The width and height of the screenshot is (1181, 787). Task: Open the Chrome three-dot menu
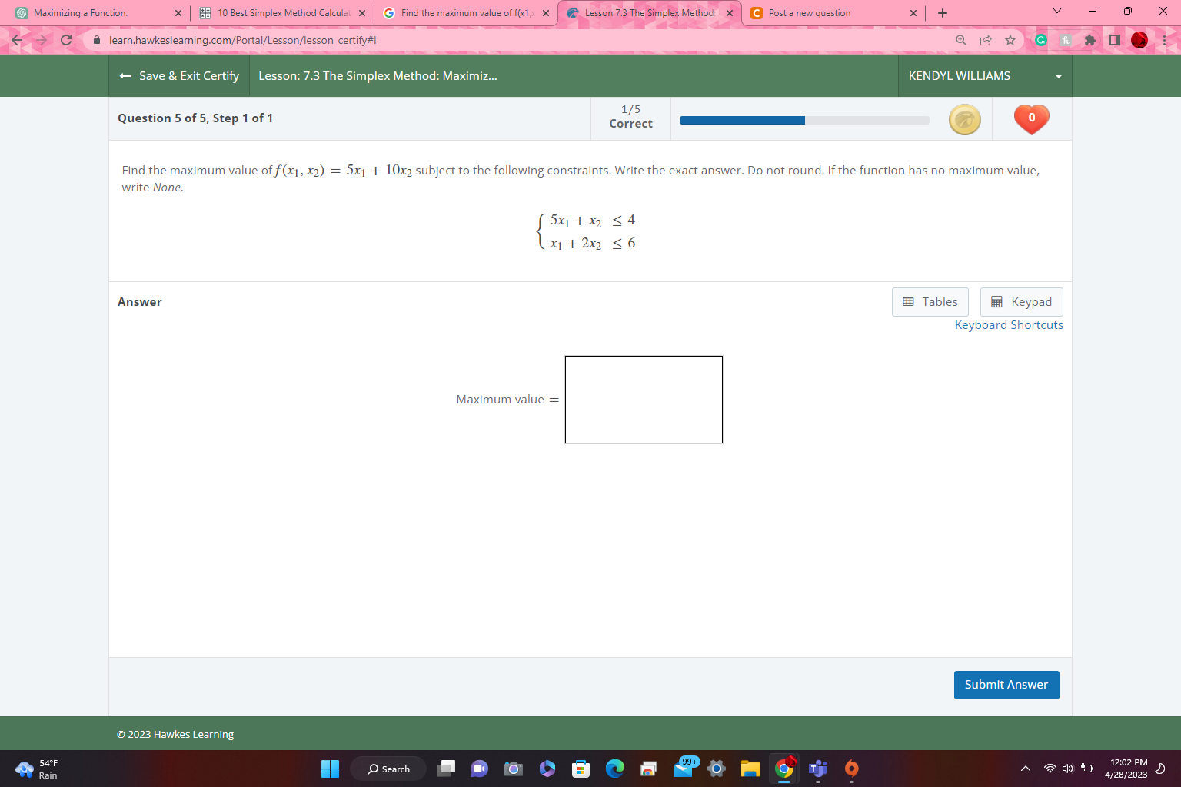1164,40
